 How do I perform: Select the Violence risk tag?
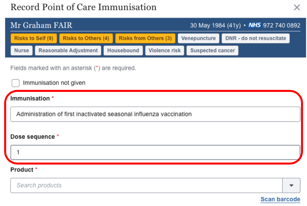(164, 50)
